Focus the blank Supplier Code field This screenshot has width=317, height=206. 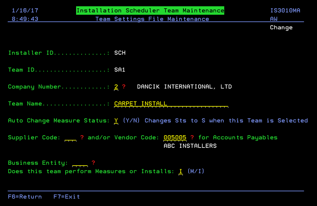click(70, 138)
